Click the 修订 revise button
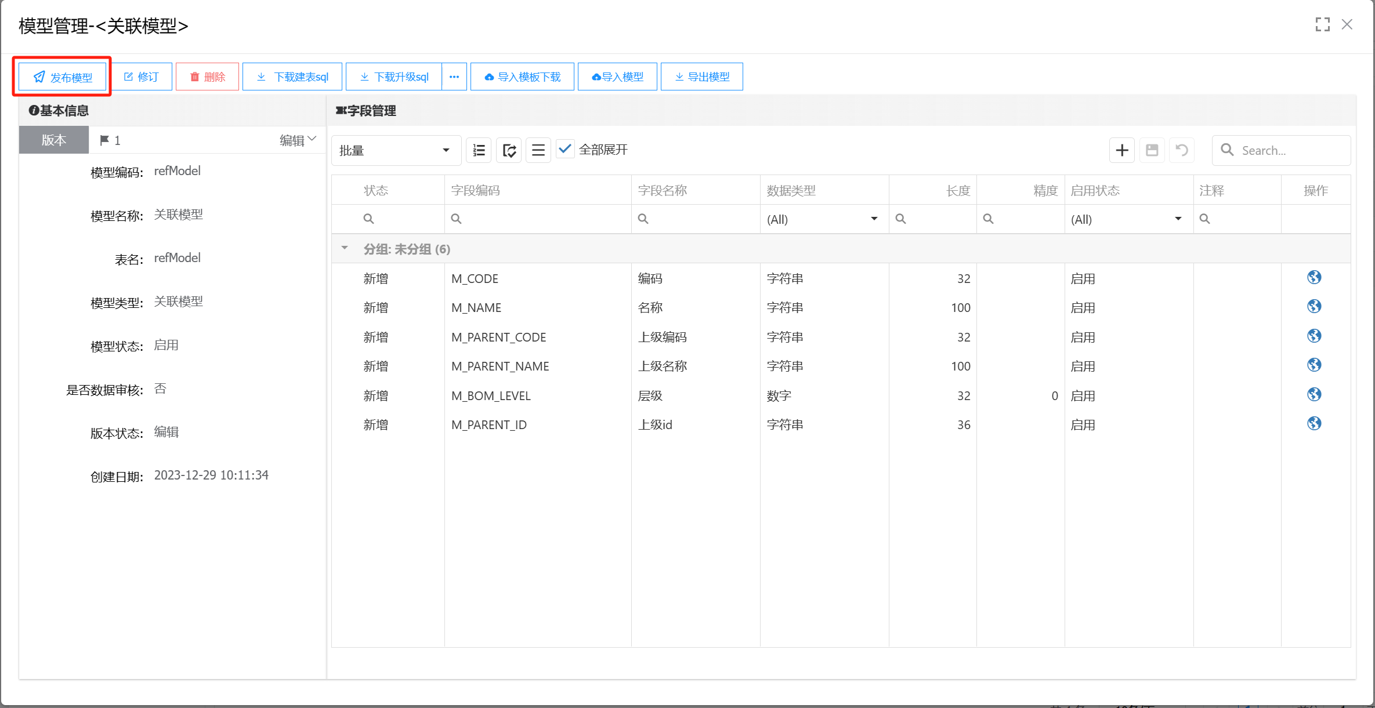 click(x=142, y=77)
